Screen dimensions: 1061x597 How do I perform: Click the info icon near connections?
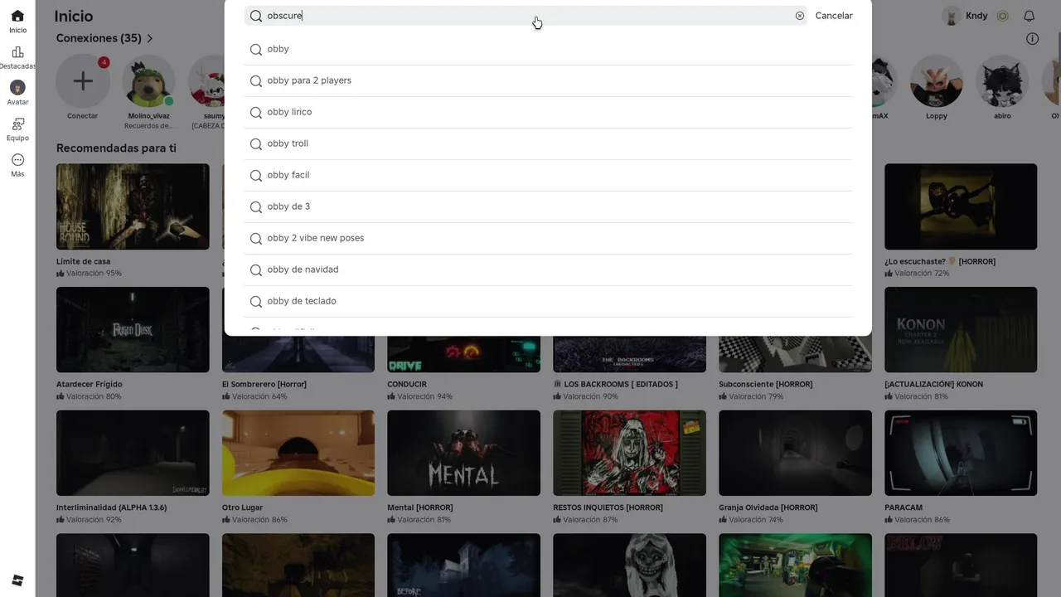pos(1032,39)
